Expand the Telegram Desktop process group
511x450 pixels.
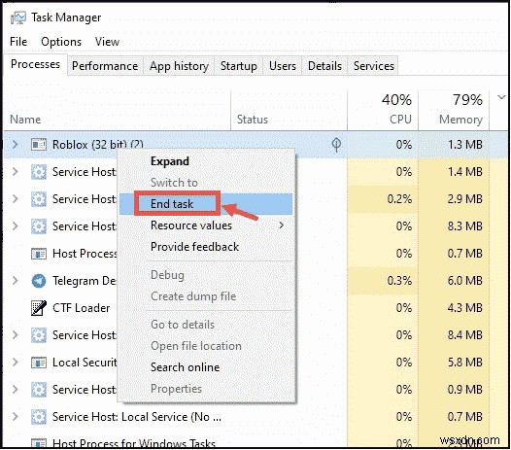[15, 281]
